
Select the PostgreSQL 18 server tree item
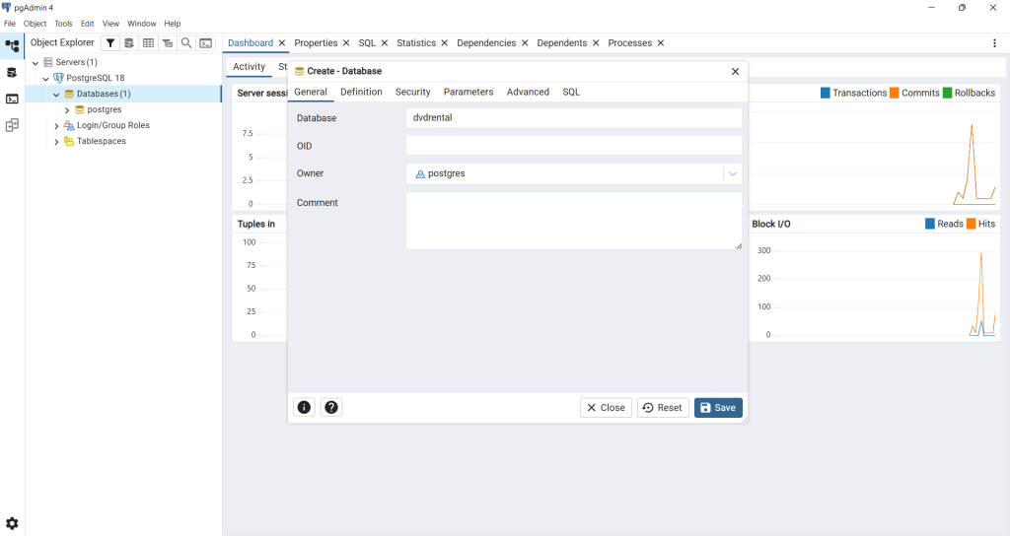pyautogui.click(x=96, y=79)
